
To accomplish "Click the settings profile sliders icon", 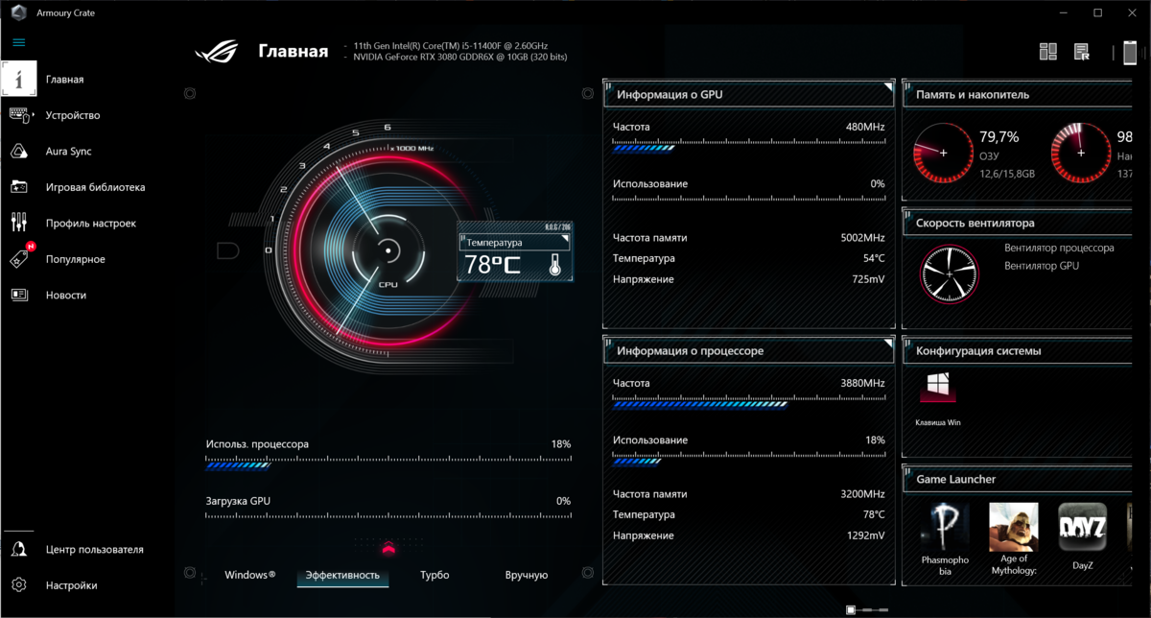I will pyautogui.click(x=19, y=223).
